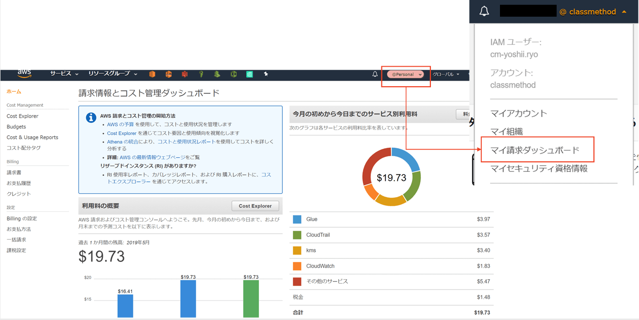Choose マイセキュリティ資格情報 menu entry
The width and height of the screenshot is (639, 320).
point(539,169)
